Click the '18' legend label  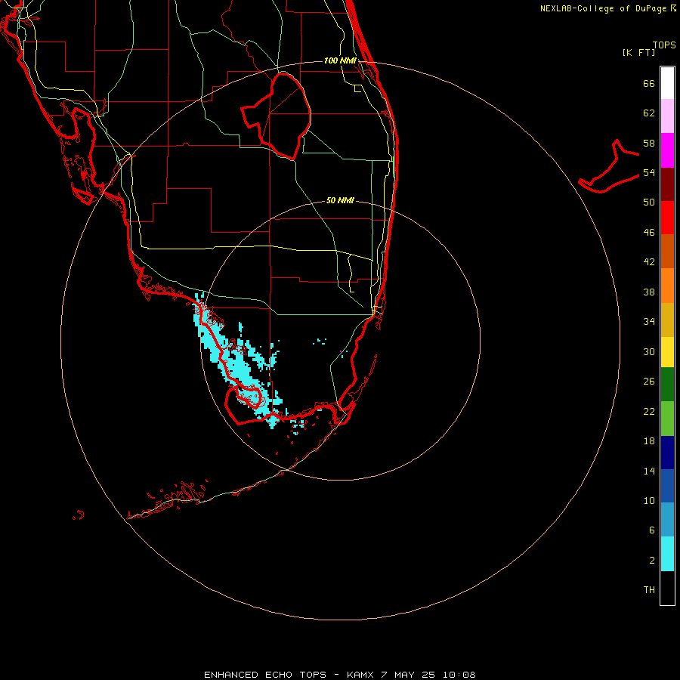tap(649, 441)
